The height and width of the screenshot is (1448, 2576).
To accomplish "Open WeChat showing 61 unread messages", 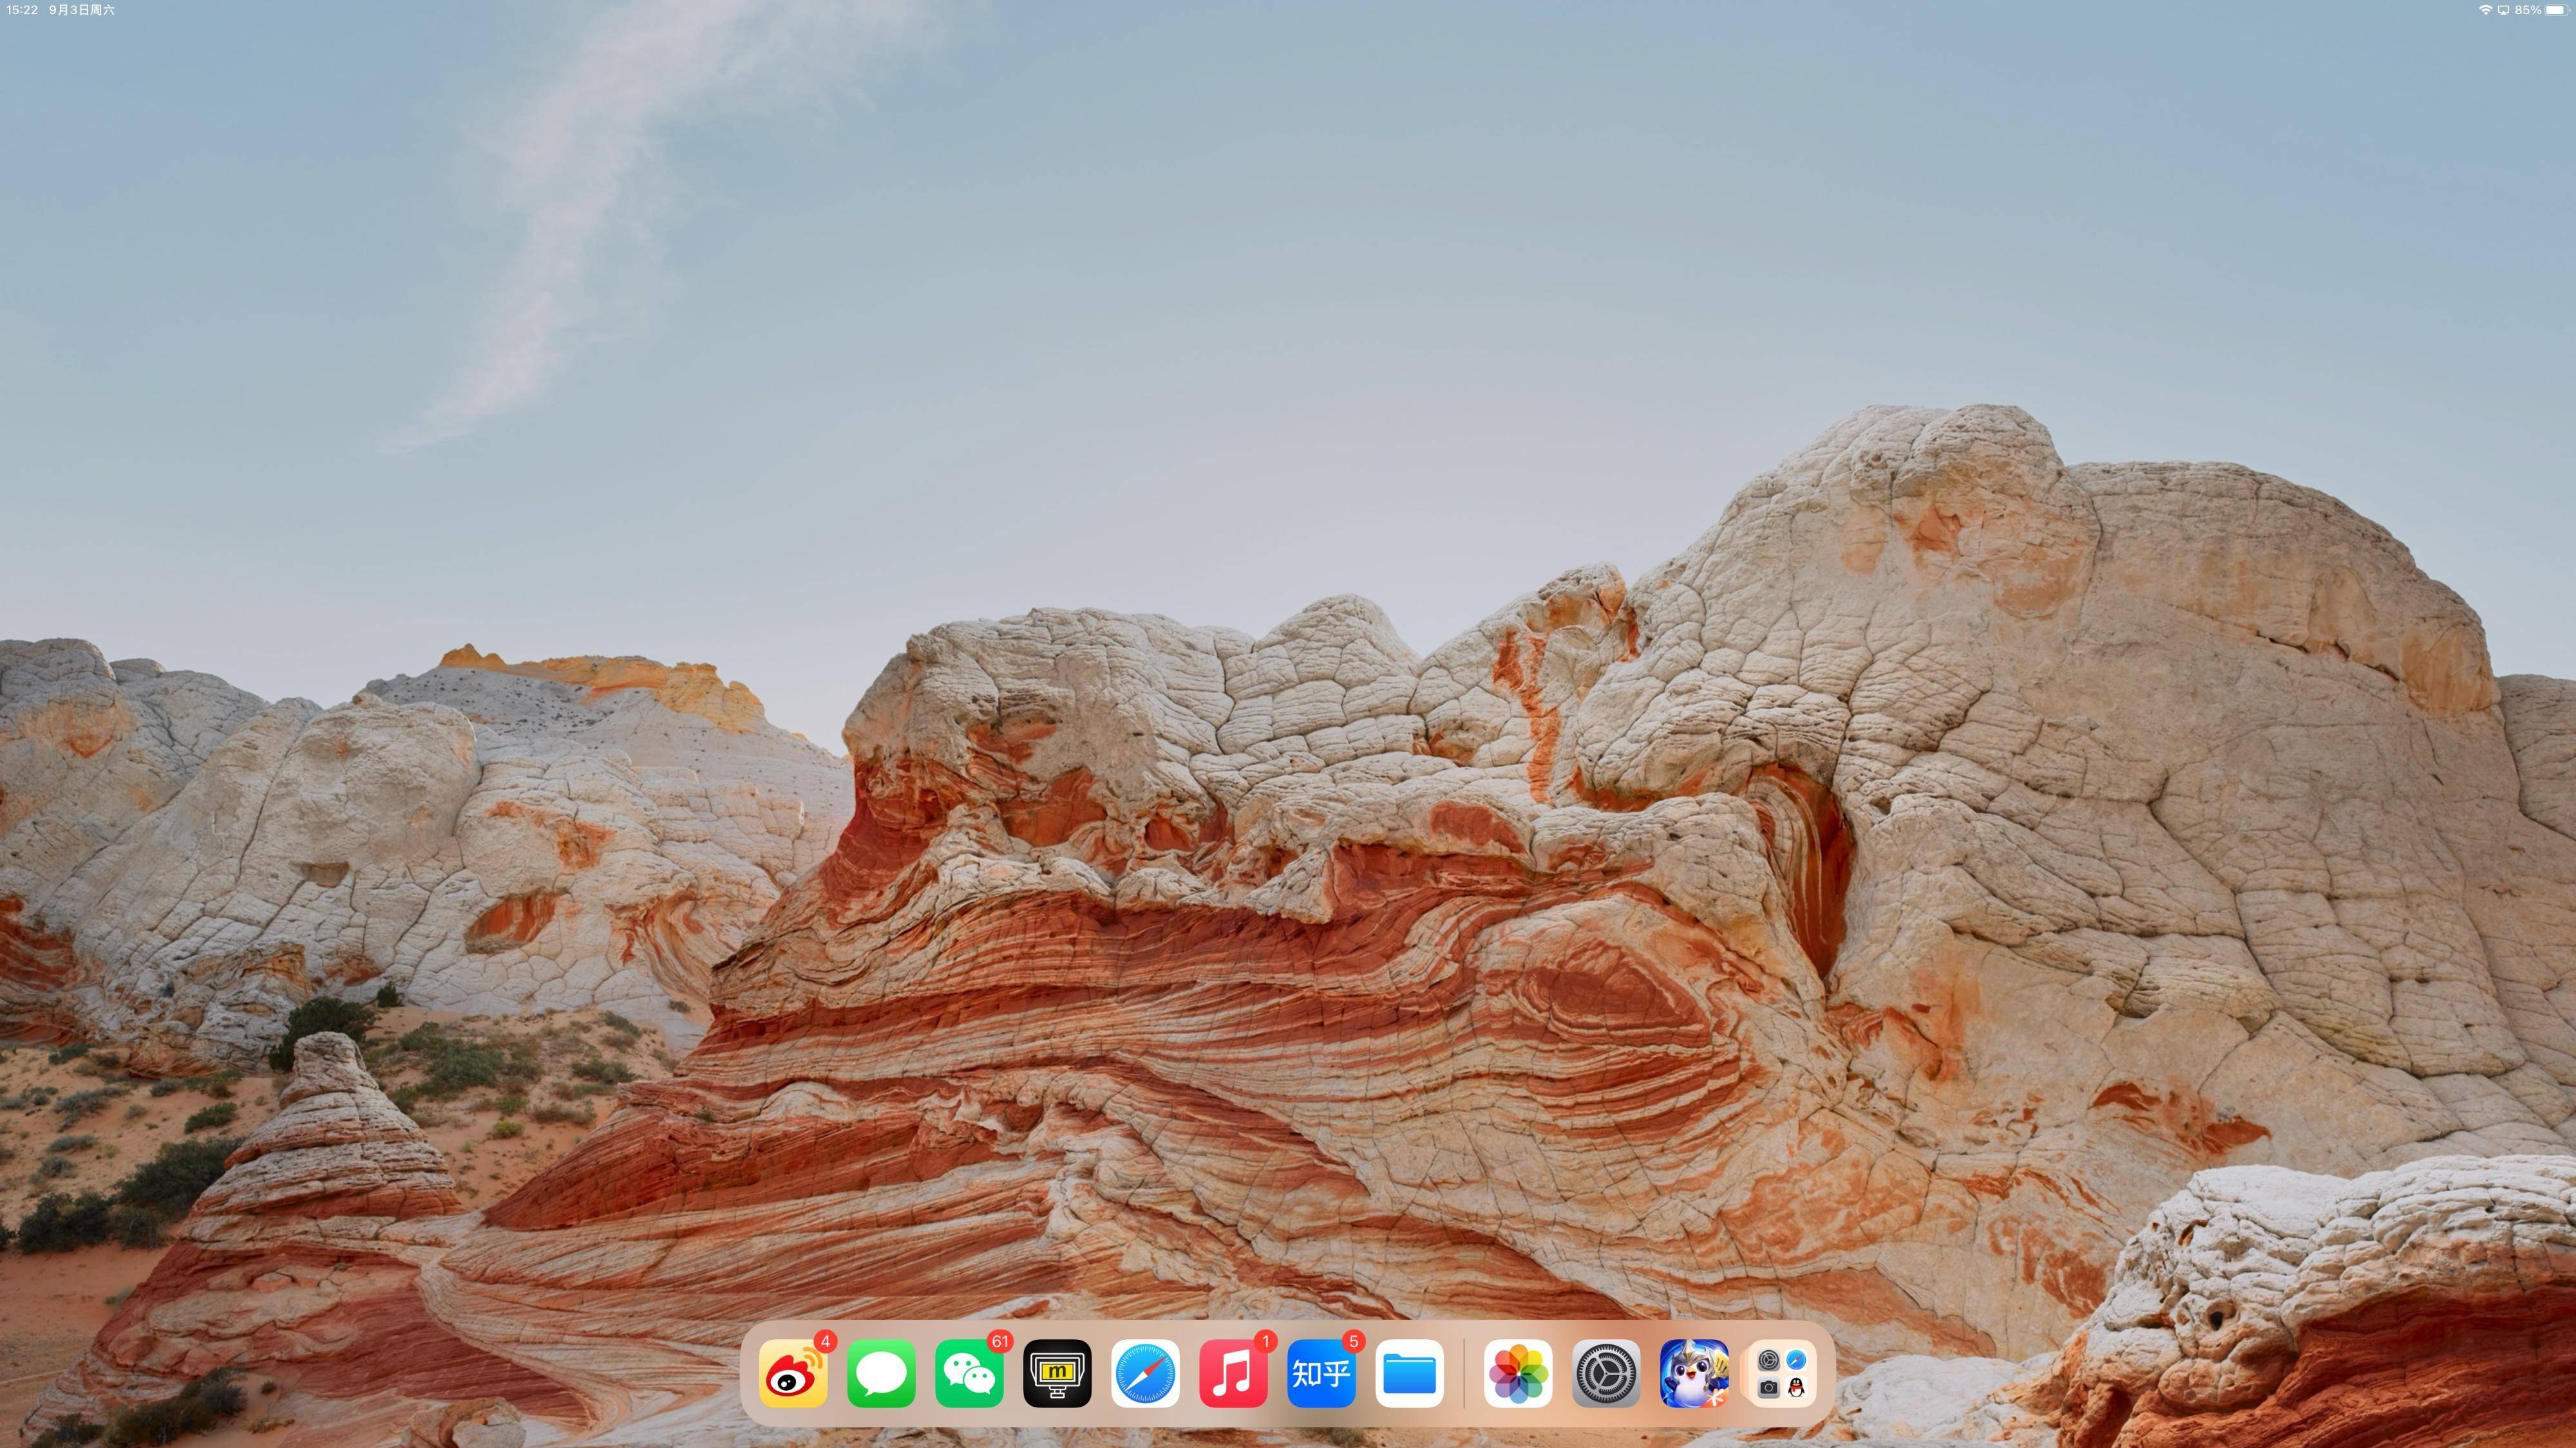I will pyautogui.click(x=969, y=1374).
